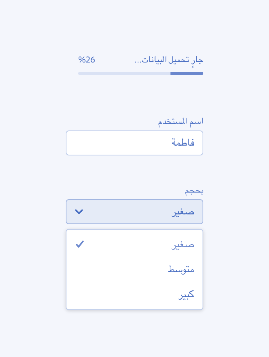269x357 pixels.
Task: Click the empty area inside the username field
Action: [x=117, y=143]
